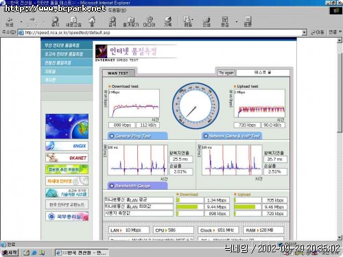This screenshot has height=257, width=343.
Task: Go back with the 뒤로 toolbar button
Action: 10,22
